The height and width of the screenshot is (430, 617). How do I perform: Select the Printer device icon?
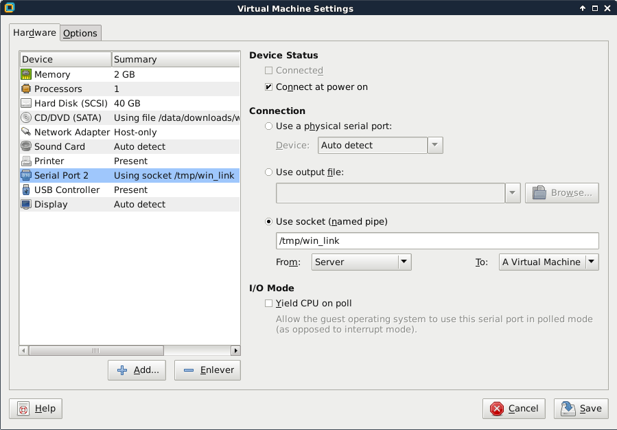26,161
